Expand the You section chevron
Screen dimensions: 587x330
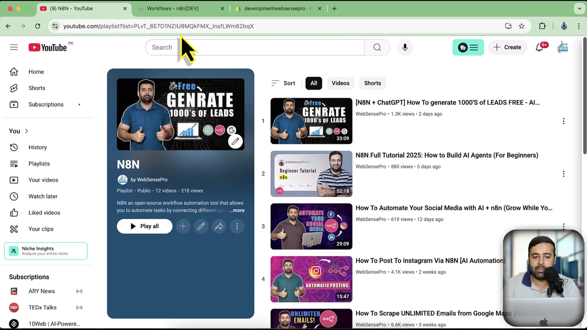click(27, 131)
